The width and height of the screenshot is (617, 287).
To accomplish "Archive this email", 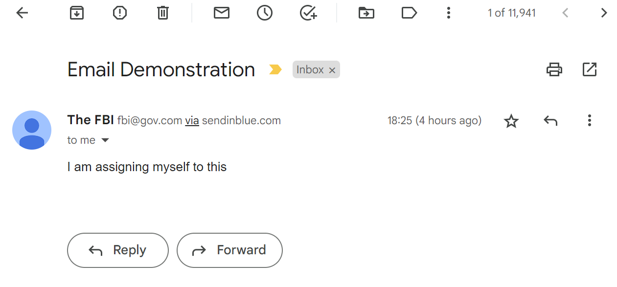I will tap(76, 13).
